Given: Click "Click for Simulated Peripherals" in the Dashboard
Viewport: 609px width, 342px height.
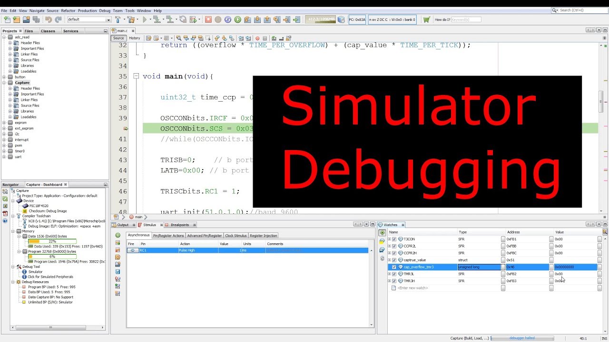Looking at the screenshot, I should click(50, 277).
